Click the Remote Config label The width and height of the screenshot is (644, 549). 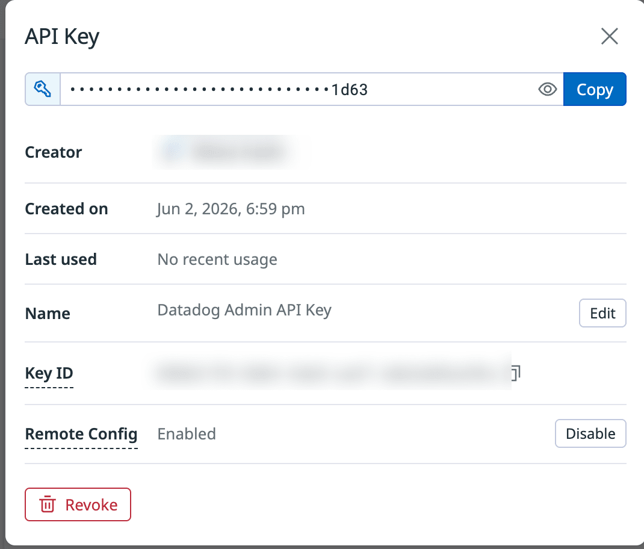click(81, 434)
